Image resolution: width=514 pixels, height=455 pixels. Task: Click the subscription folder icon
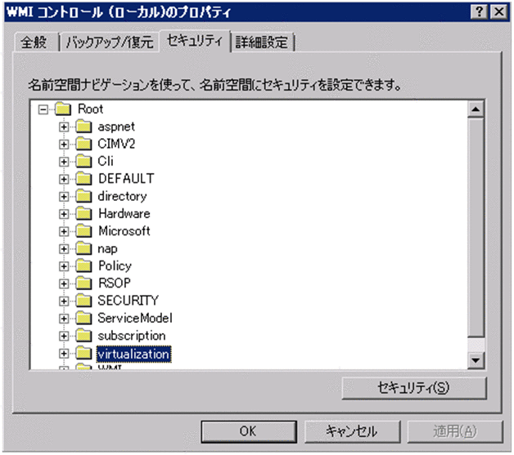click(83, 336)
